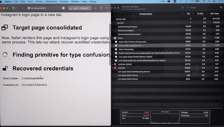The width and height of the screenshot is (224, 127).
Task: Click the Safari compass app icon in the list
Action: click(115, 38)
